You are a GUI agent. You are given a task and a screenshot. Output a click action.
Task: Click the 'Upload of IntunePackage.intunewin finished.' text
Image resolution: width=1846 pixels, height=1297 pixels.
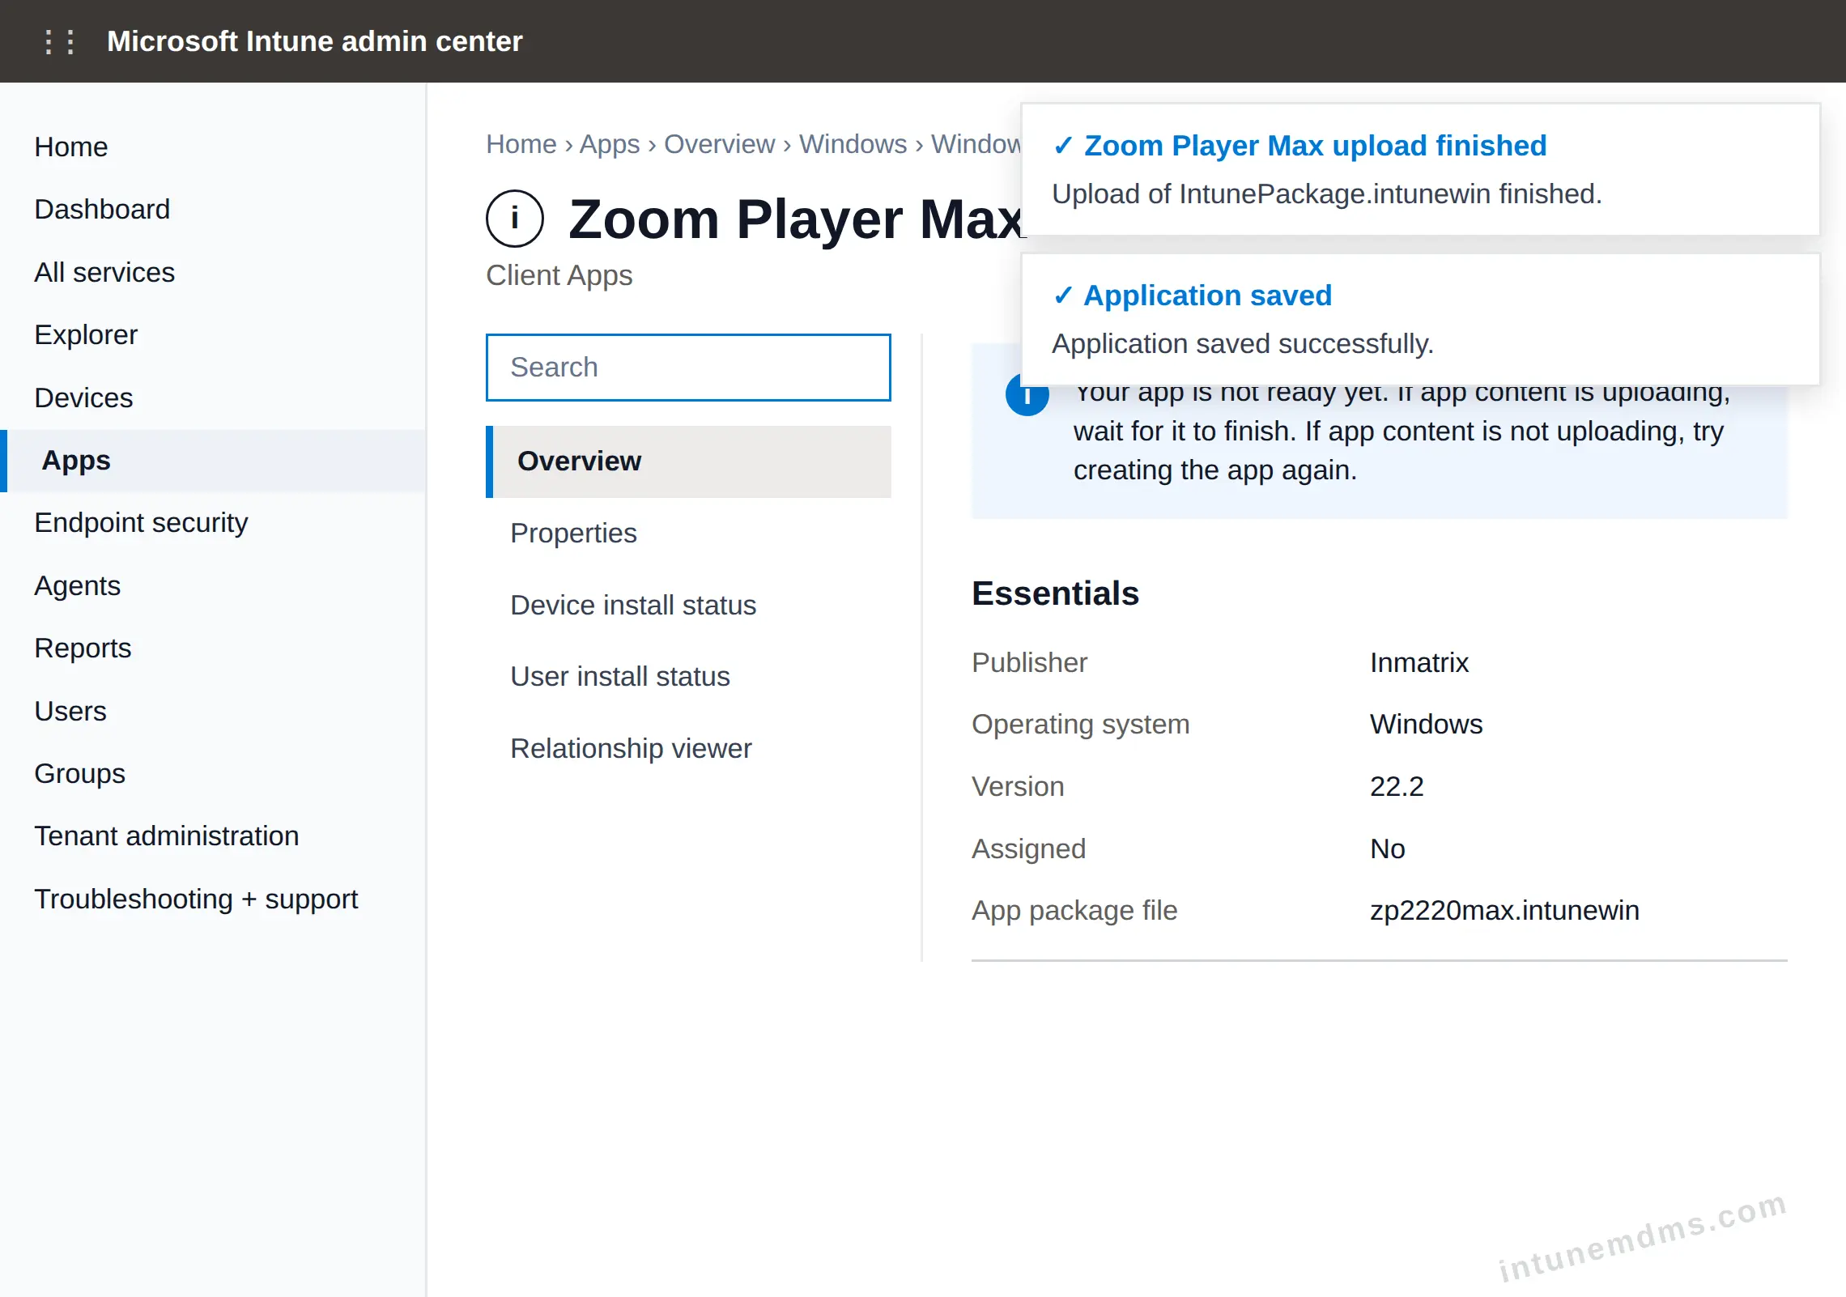[1327, 194]
